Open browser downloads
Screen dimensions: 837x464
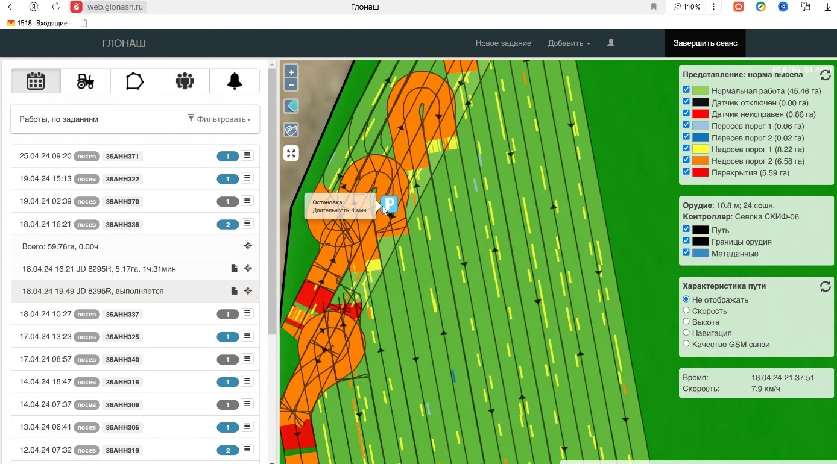[827, 7]
